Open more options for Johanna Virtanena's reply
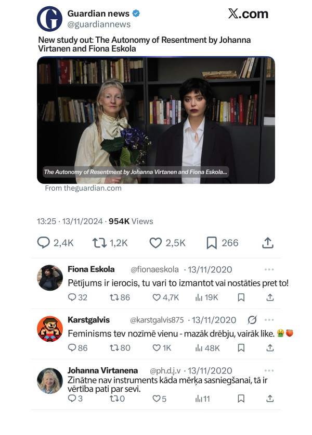This screenshot has width=312, height=435. coord(269,370)
